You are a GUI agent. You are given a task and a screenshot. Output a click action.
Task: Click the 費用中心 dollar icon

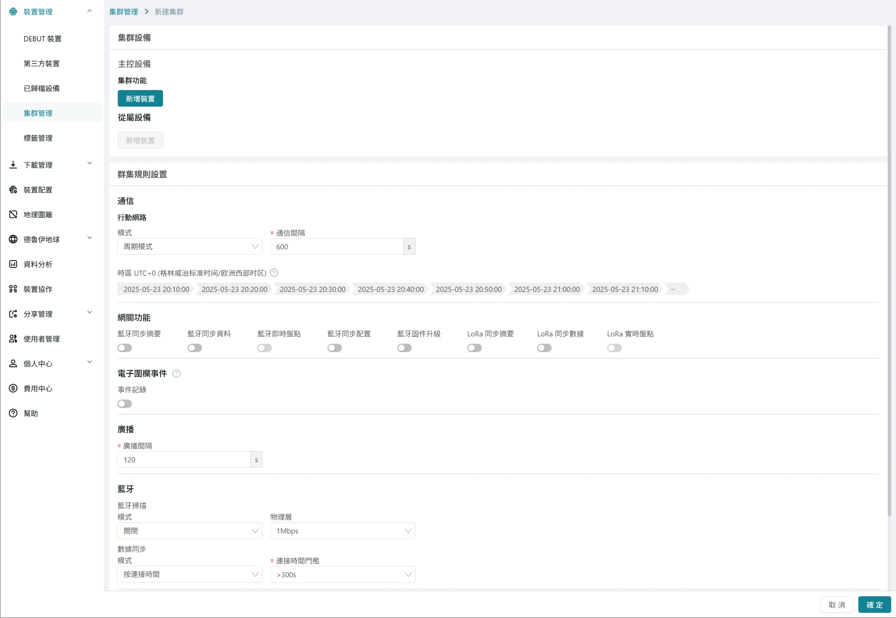[x=13, y=389]
